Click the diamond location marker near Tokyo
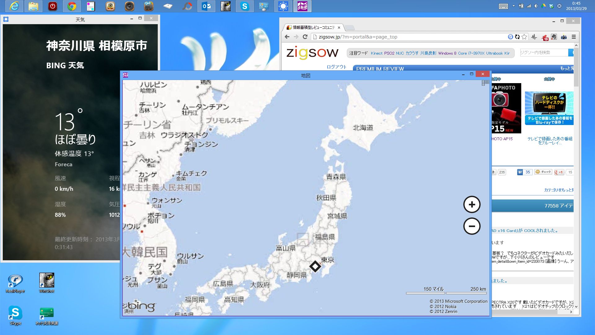 (315, 266)
